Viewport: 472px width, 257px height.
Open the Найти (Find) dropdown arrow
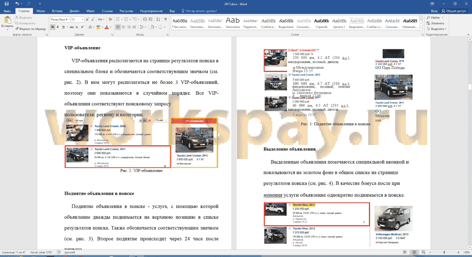point(443,18)
